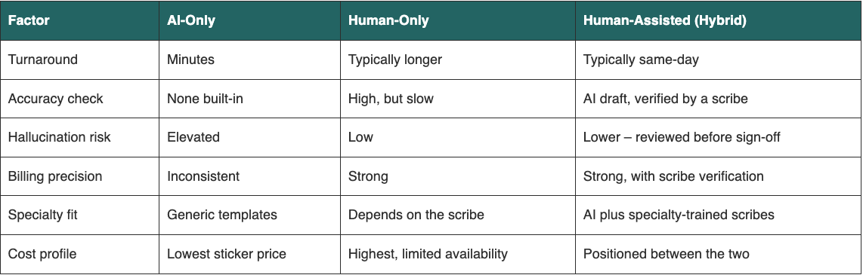Click the Specialty fit row label
The image size is (863, 275).
(x=43, y=215)
